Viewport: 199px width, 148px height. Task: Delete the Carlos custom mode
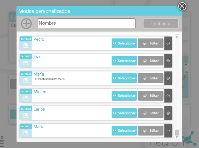coord(168,113)
